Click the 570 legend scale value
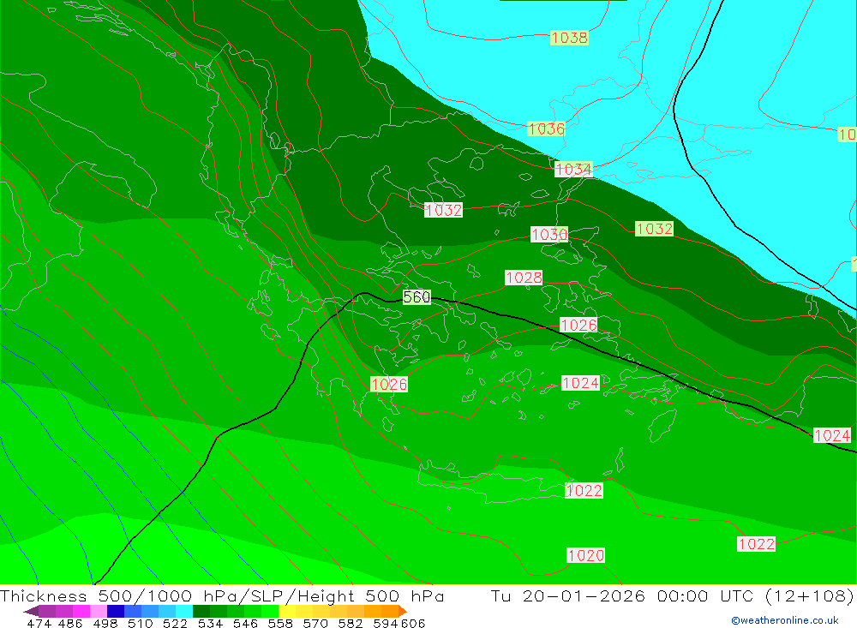The image size is (857, 628). pyautogui.click(x=315, y=623)
